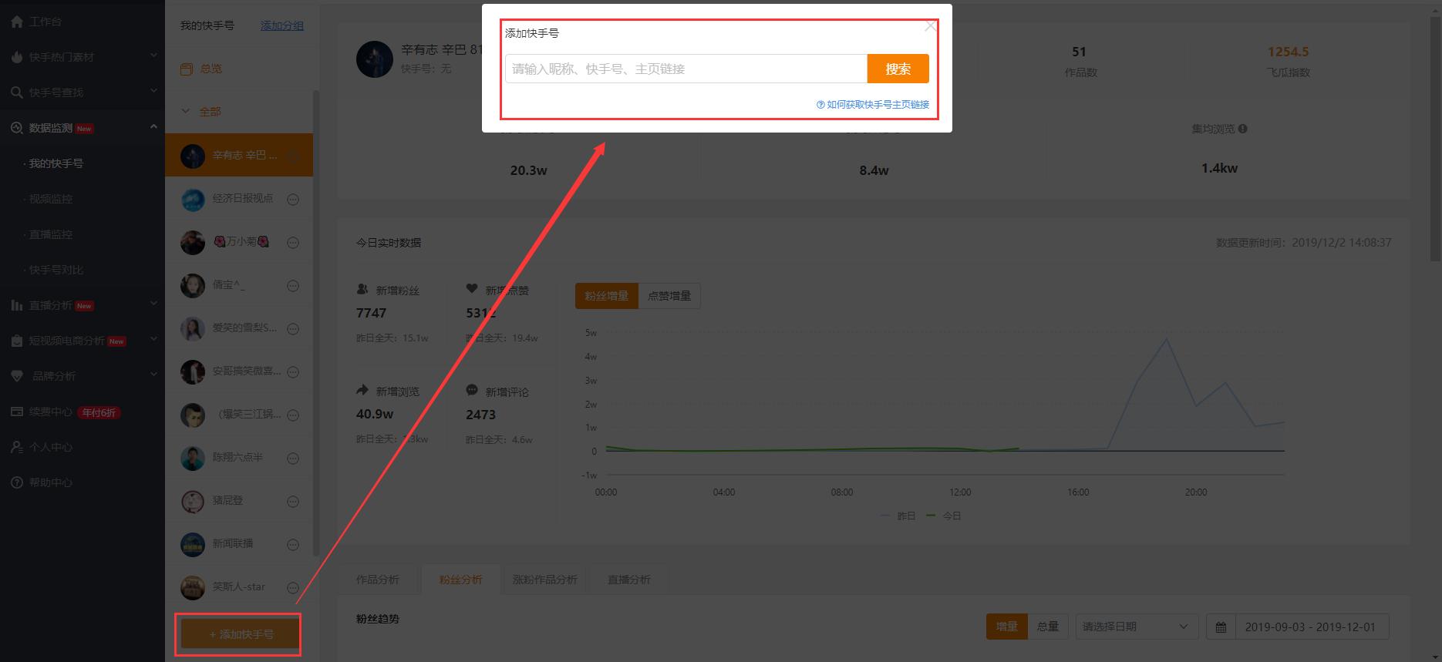The image size is (1442, 662).
Task: Open the more options icon for (爆笑三江锅...
Action: coord(293,415)
